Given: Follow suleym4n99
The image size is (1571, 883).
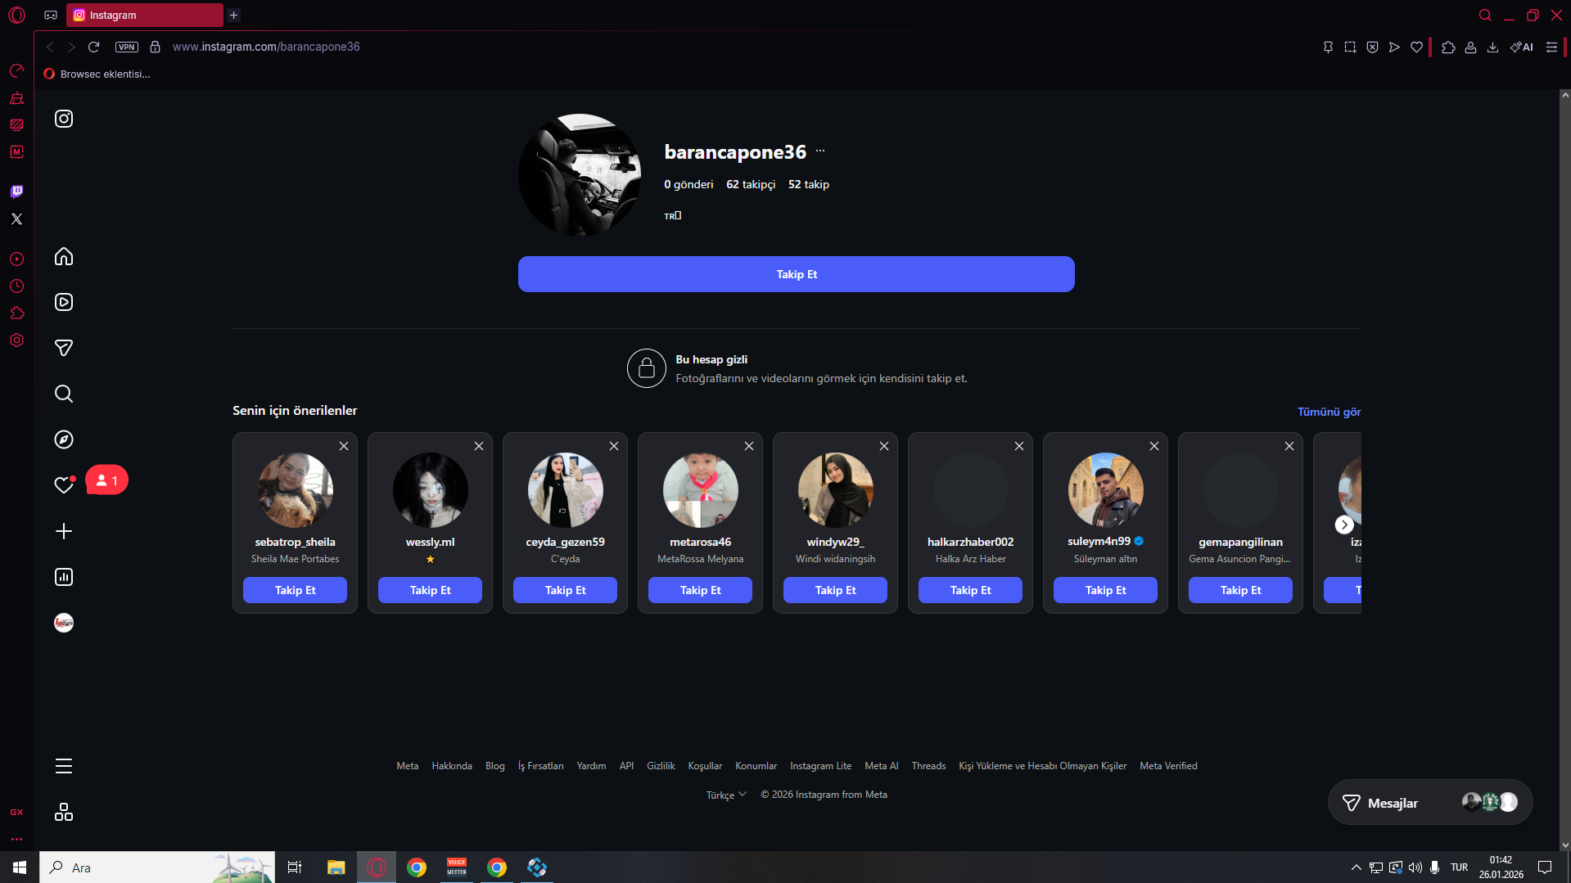Looking at the screenshot, I should point(1105,590).
